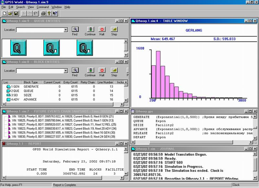
Task: Click the Loc column header
Action: [12, 82]
